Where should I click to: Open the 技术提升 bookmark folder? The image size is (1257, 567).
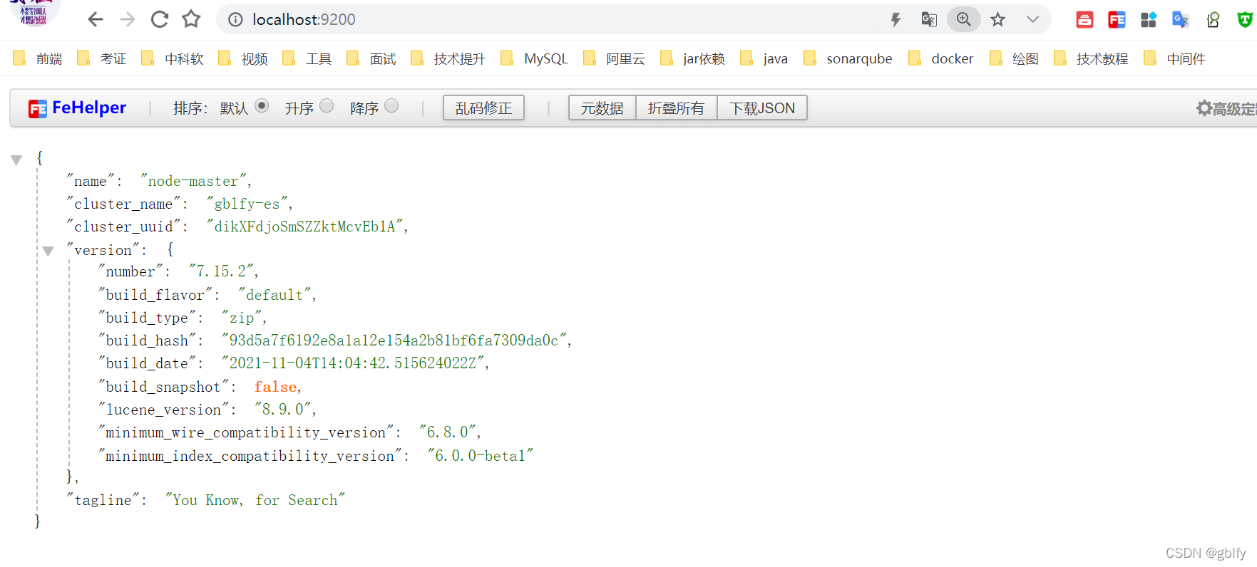click(448, 58)
